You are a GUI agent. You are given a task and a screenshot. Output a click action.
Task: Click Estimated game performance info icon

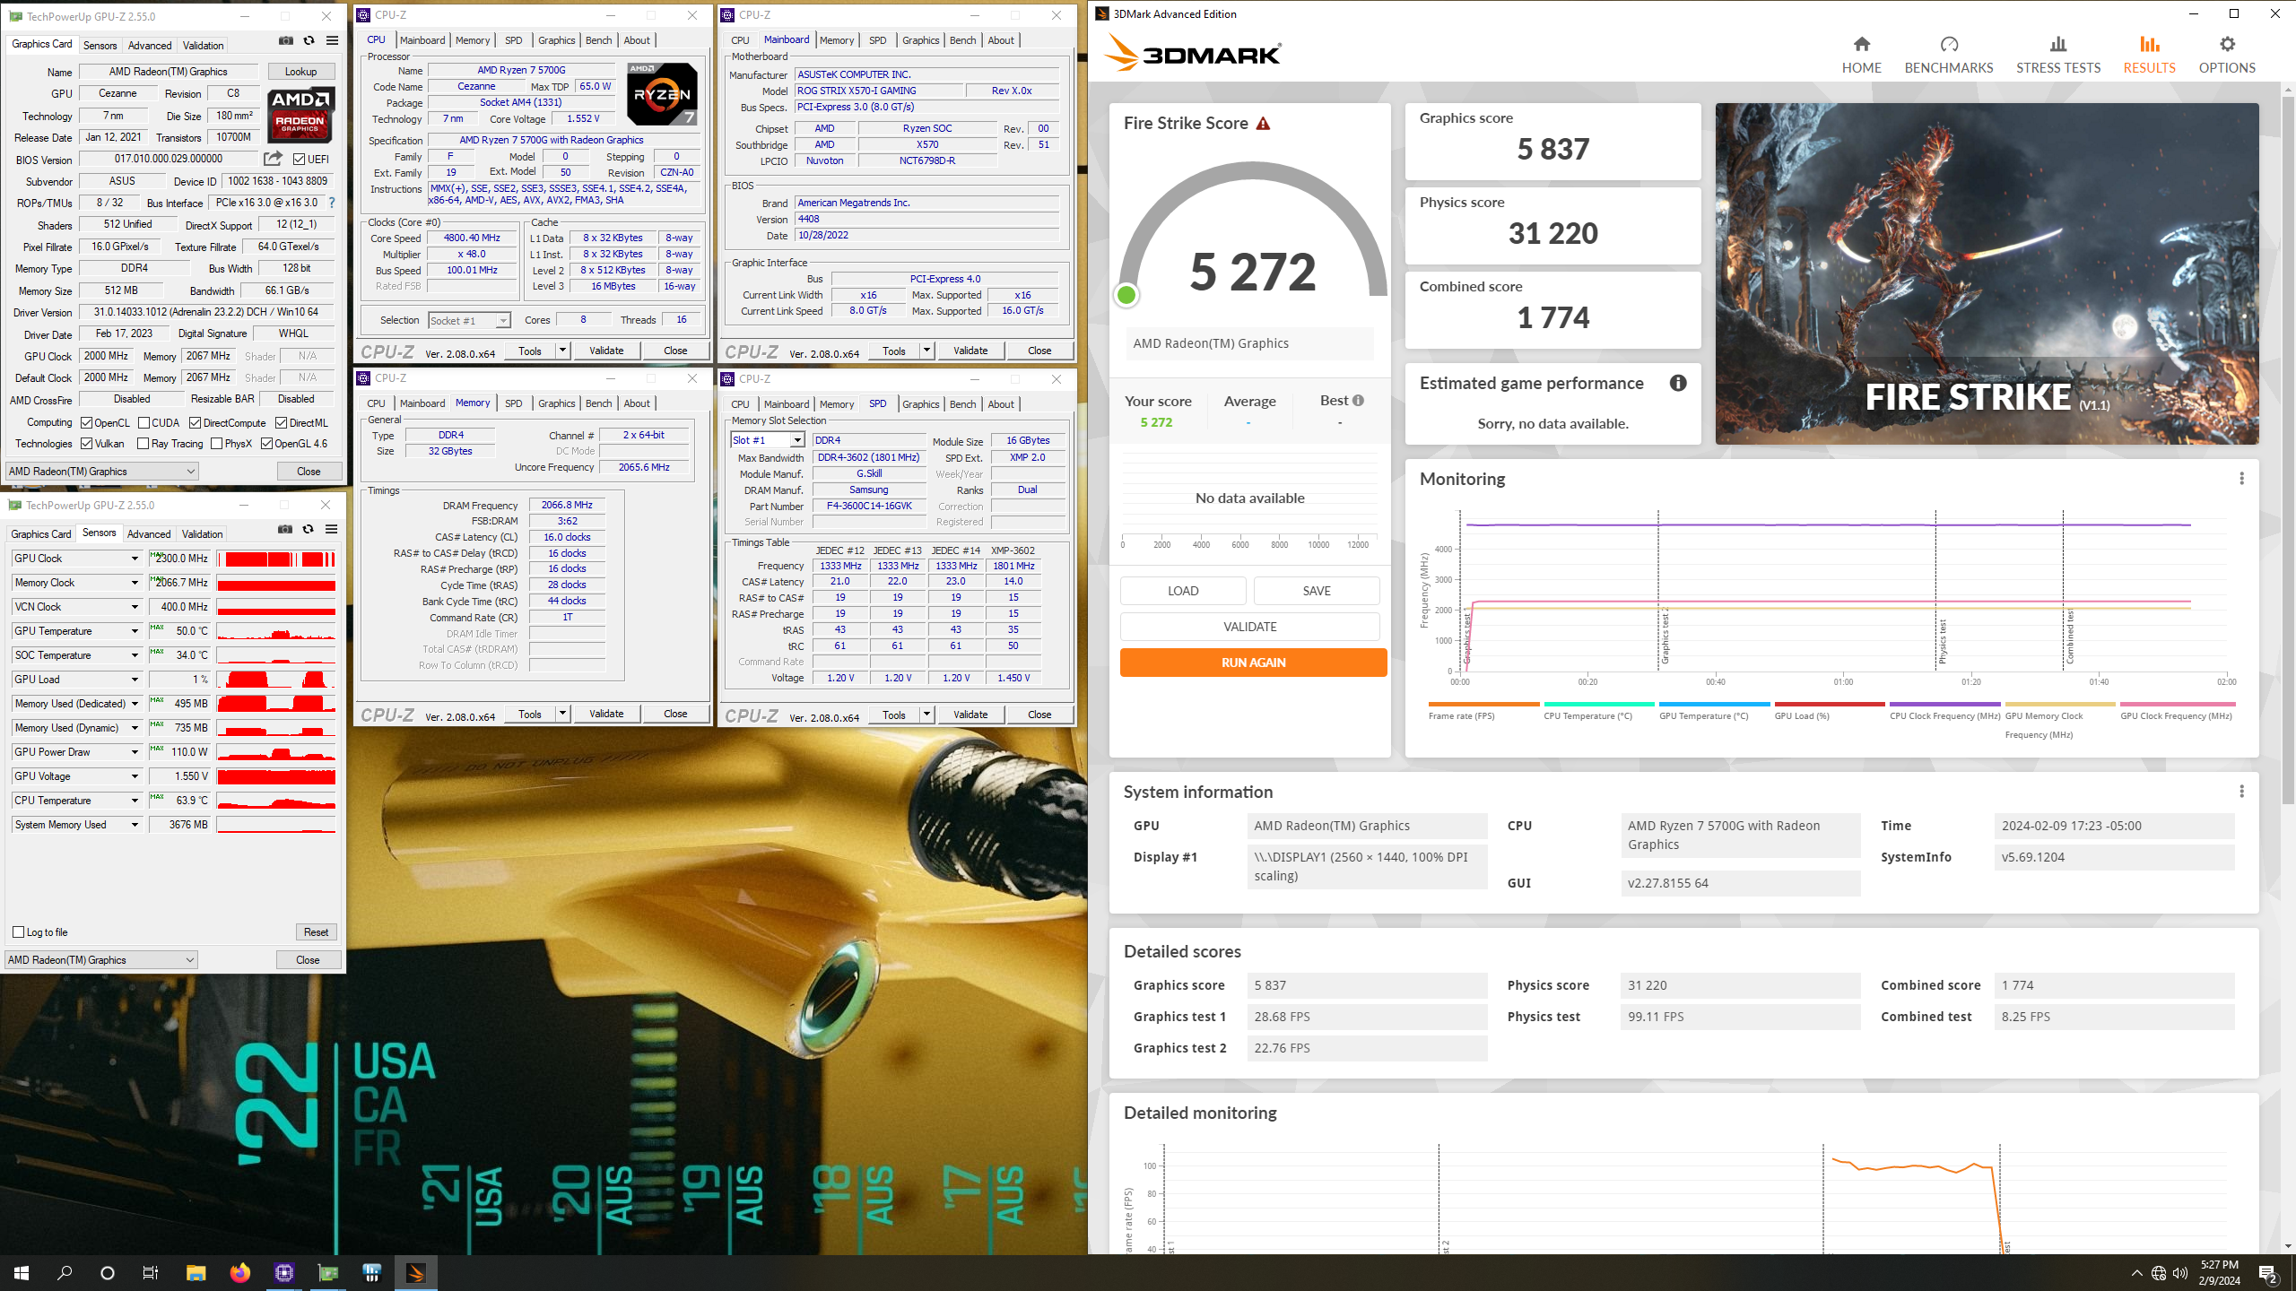pyautogui.click(x=1677, y=383)
